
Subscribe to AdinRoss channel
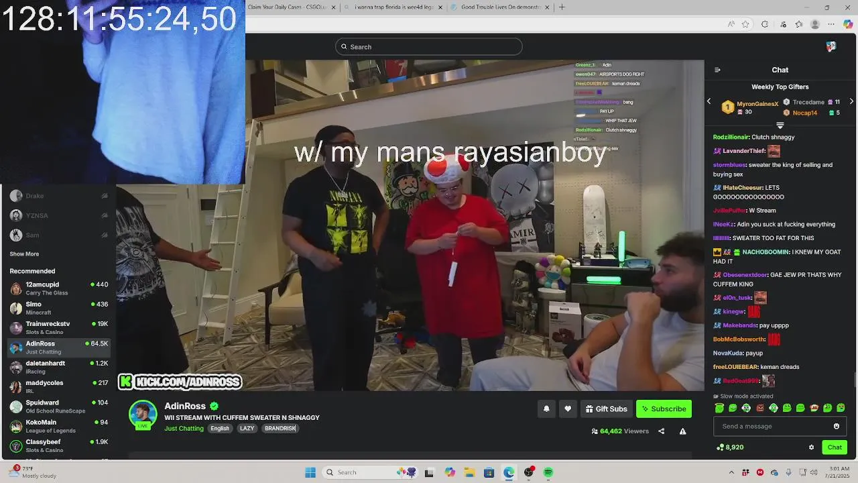tap(664, 409)
